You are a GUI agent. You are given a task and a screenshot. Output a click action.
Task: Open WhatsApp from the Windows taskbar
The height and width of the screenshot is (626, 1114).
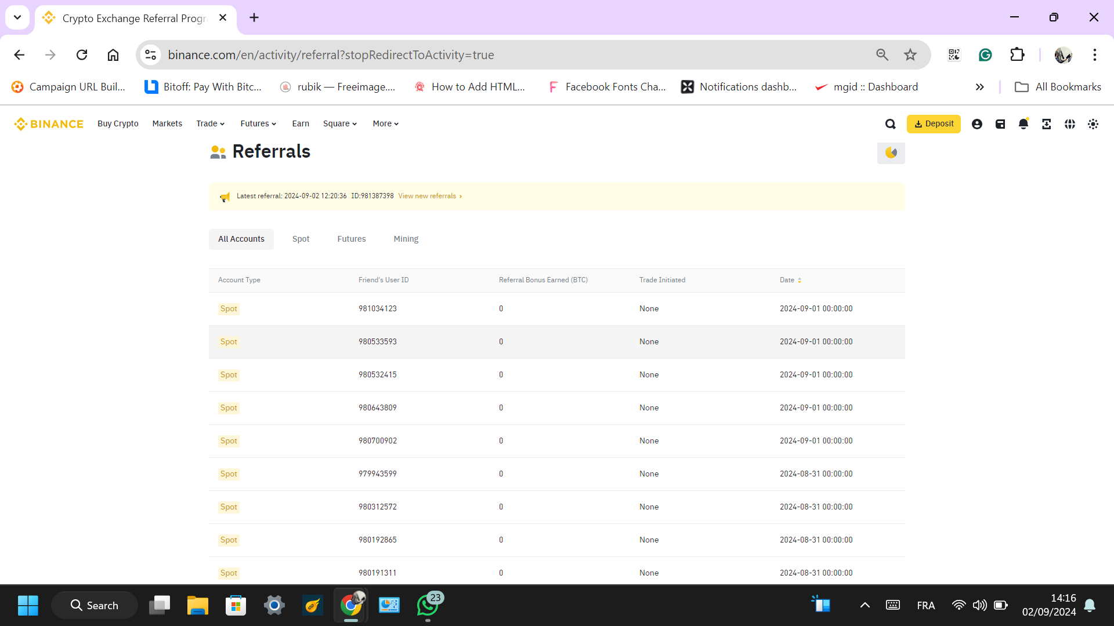coord(428,606)
